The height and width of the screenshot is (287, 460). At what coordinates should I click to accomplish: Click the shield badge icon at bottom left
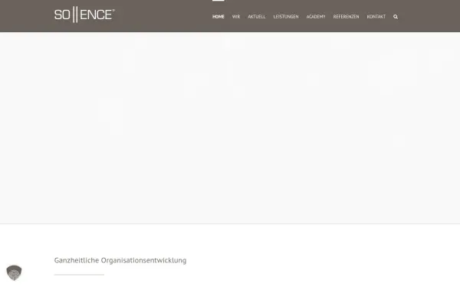[x=14, y=272]
